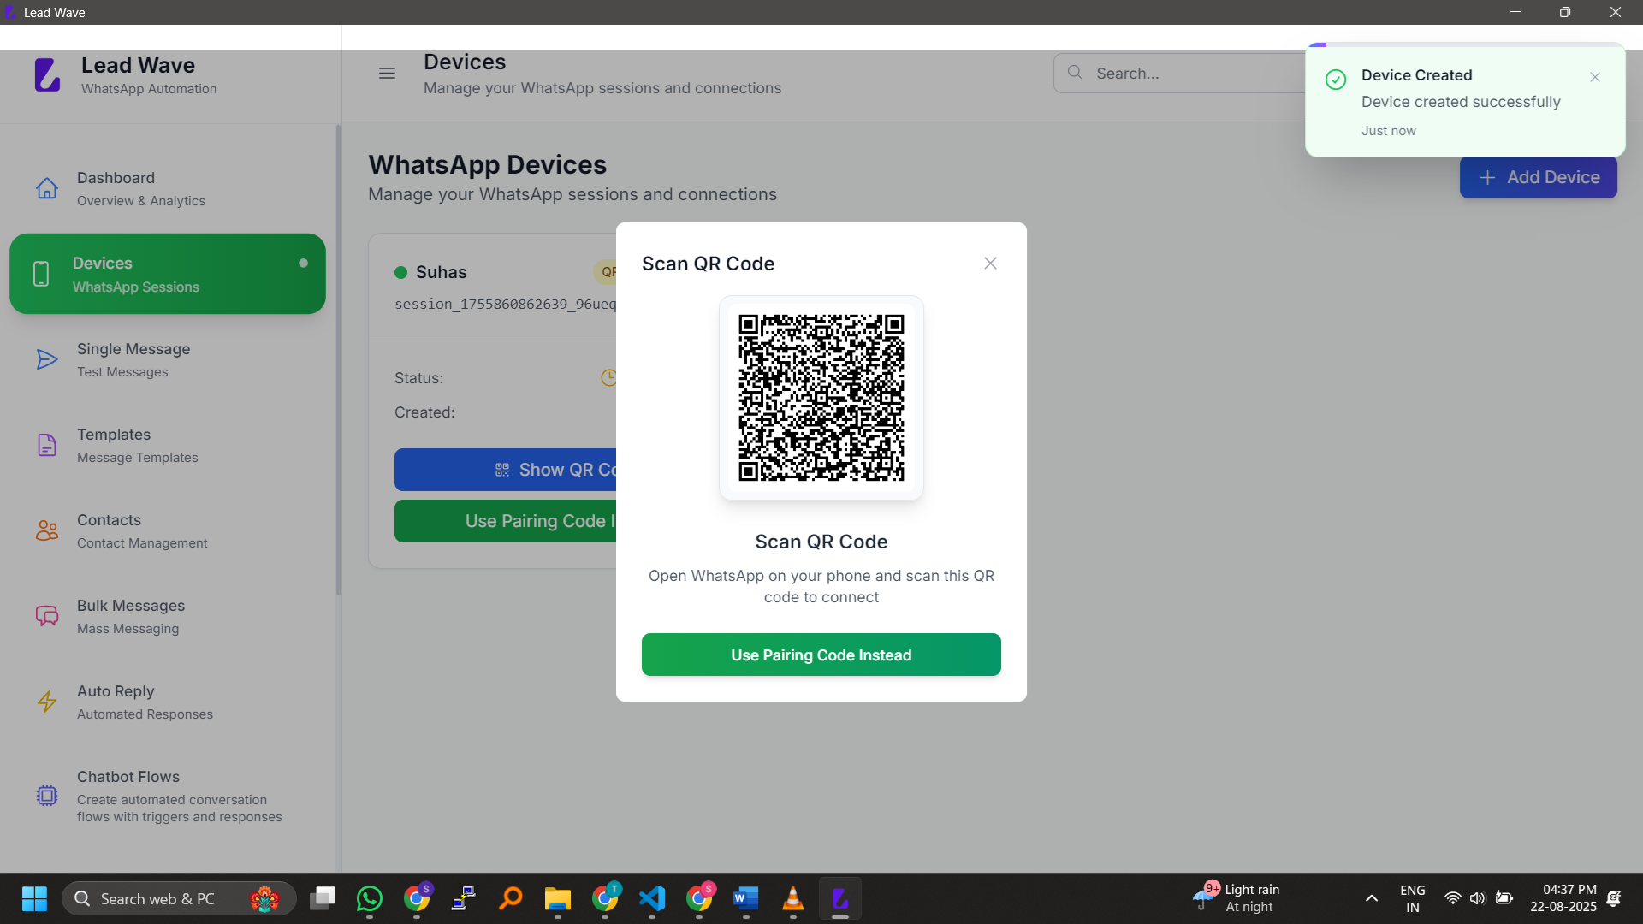This screenshot has height=924, width=1643.
Task: Click the Bulk Messages chat icon
Action: tap(47, 616)
